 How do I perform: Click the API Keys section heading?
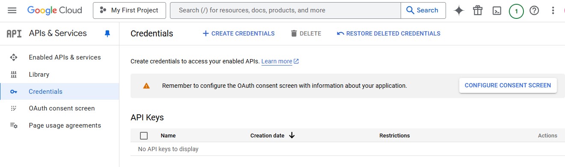[x=147, y=117]
